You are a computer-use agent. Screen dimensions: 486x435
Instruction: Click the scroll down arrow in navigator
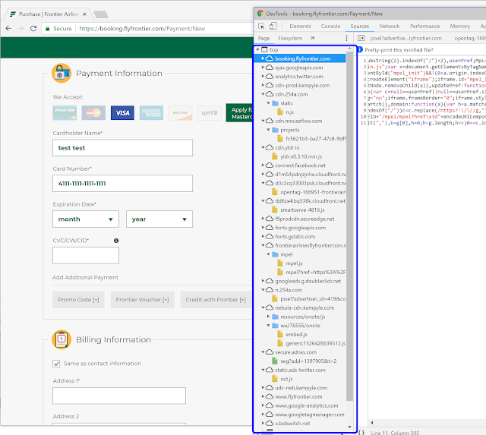point(349,427)
